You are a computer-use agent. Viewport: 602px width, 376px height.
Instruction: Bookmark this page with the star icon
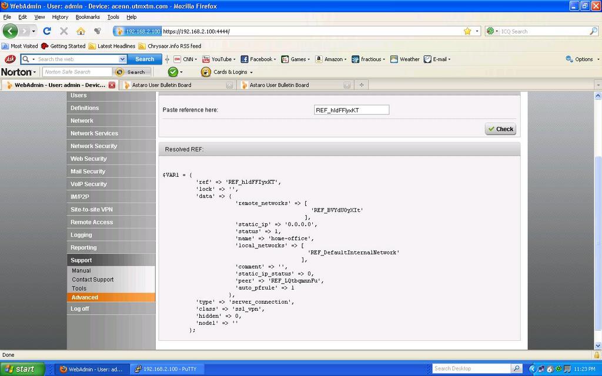click(467, 31)
